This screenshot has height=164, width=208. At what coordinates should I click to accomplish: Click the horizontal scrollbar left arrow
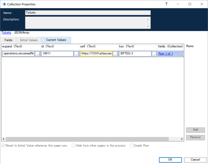click(x=4, y=139)
